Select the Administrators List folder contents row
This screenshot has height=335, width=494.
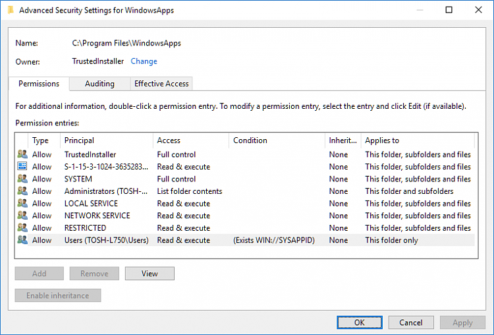pyautogui.click(x=245, y=191)
